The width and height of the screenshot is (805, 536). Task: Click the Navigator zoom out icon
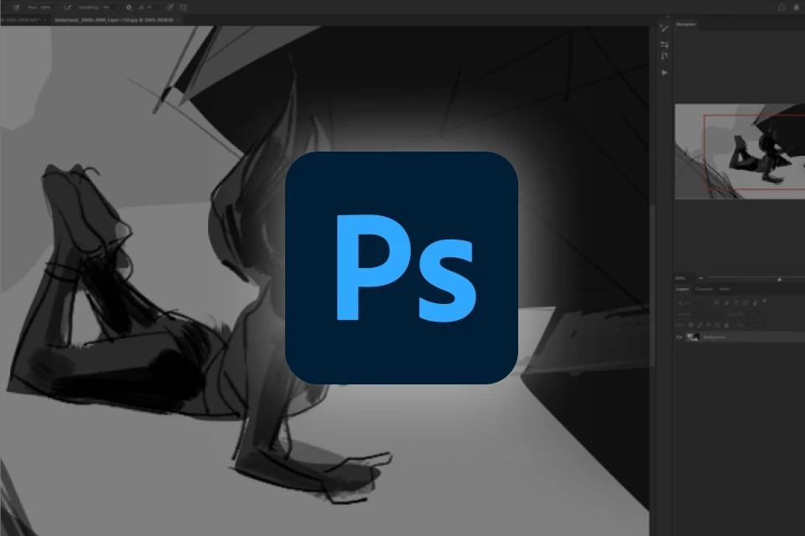tap(701, 278)
